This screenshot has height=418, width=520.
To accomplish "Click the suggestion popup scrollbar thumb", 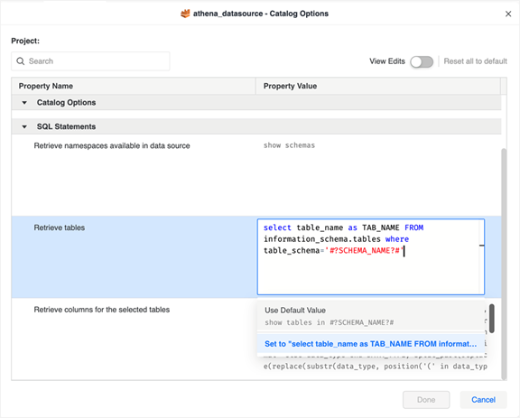I will pyautogui.click(x=491, y=319).
